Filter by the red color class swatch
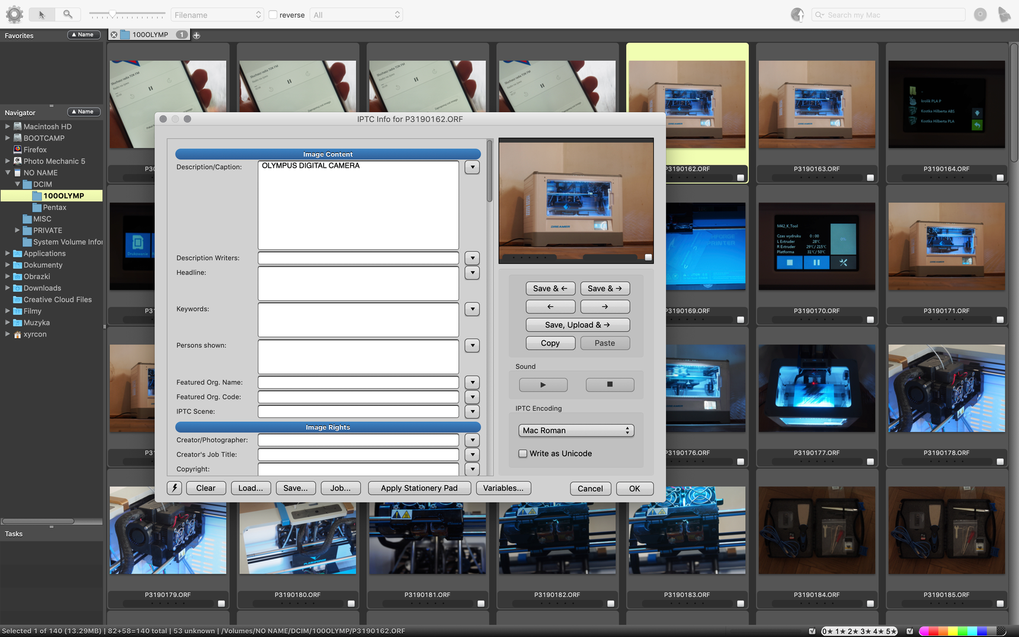The height and width of the screenshot is (637, 1019). [x=933, y=631]
